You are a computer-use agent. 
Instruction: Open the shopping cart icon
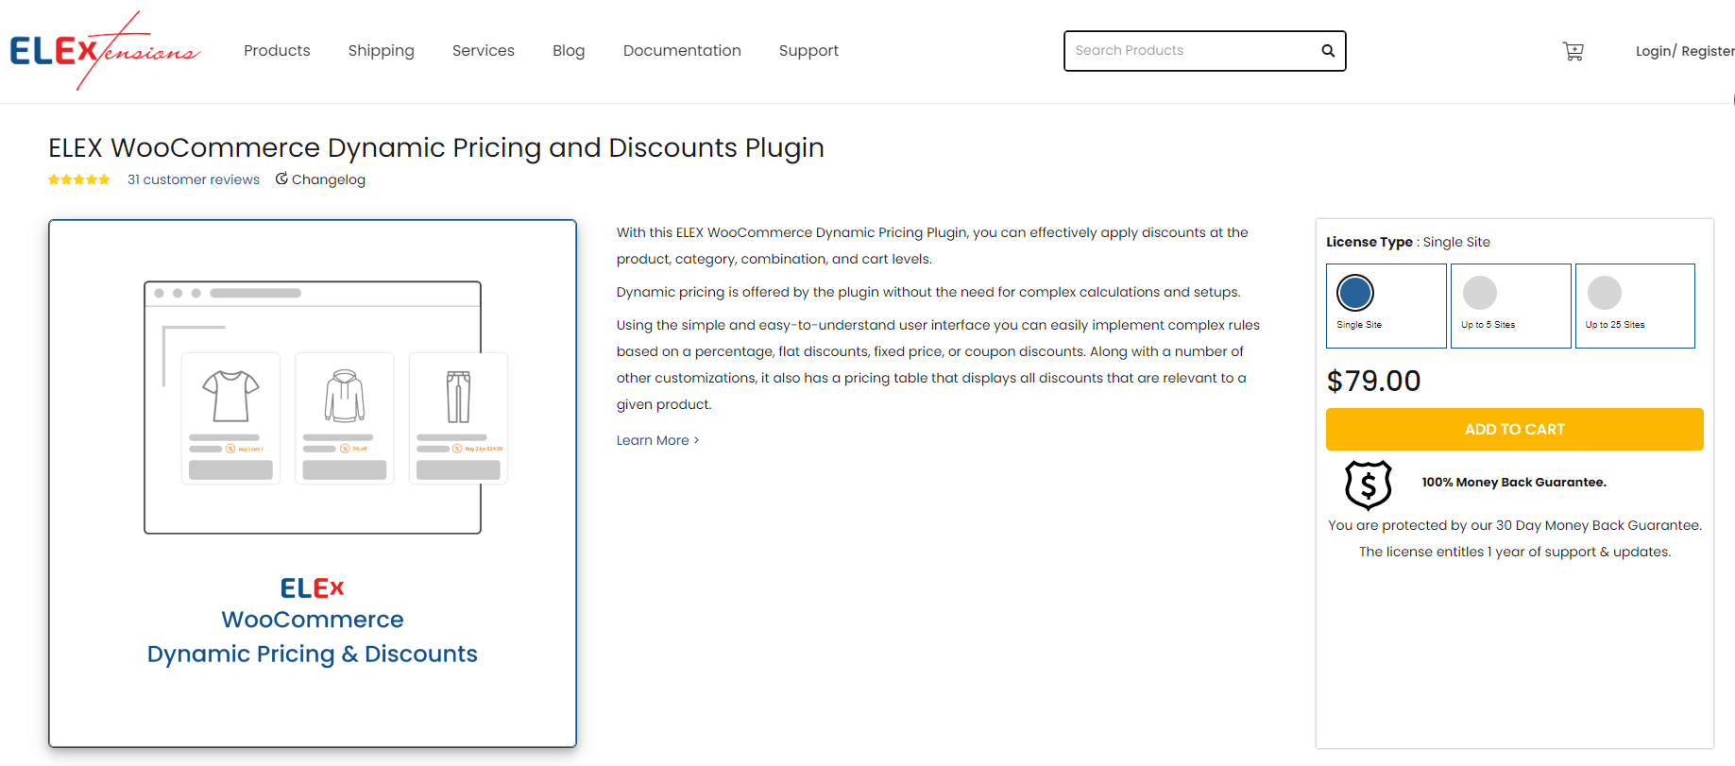1573,51
